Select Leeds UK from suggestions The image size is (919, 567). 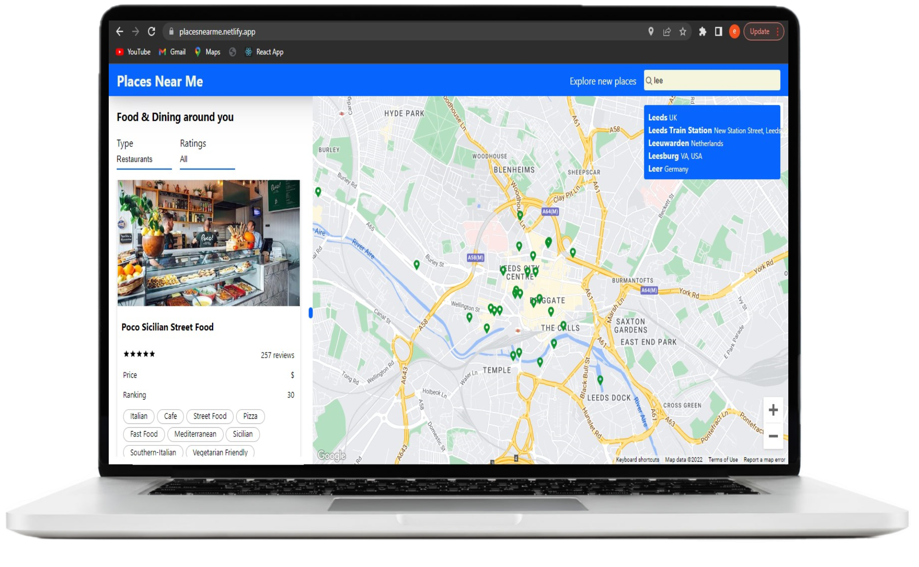(x=662, y=117)
